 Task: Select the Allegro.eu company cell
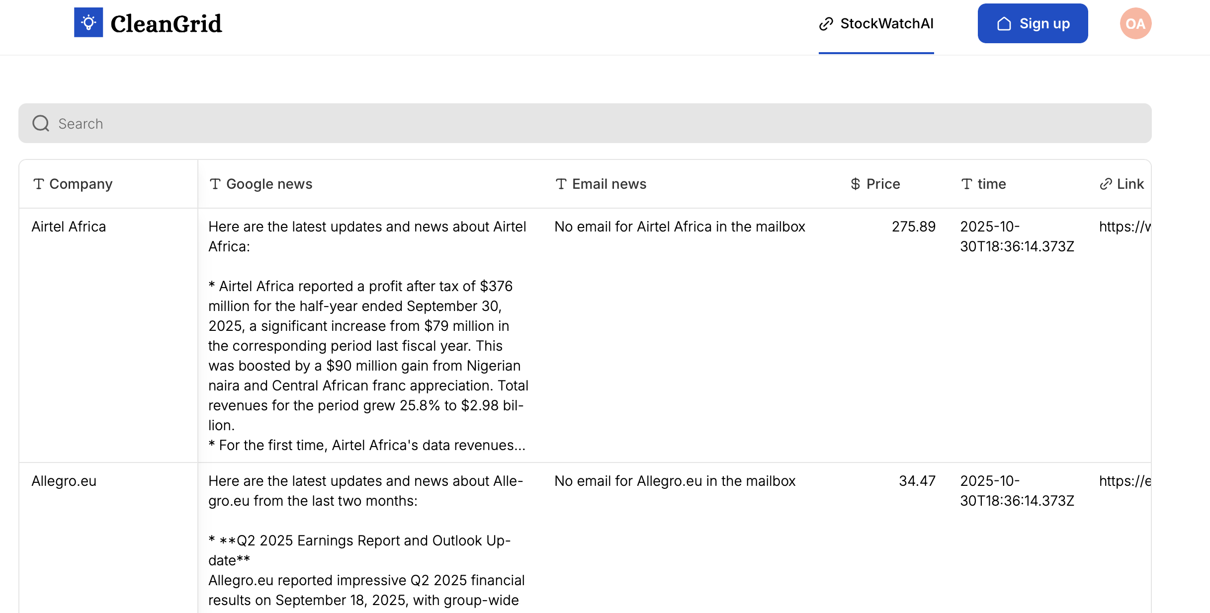(64, 481)
